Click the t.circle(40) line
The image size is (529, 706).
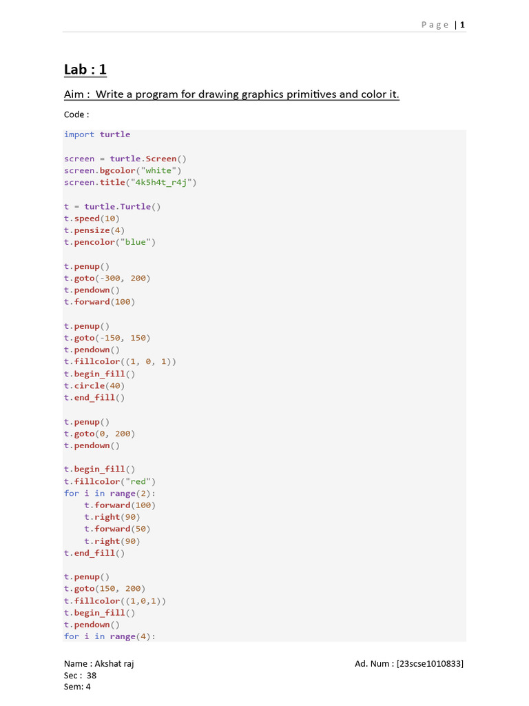point(94,386)
